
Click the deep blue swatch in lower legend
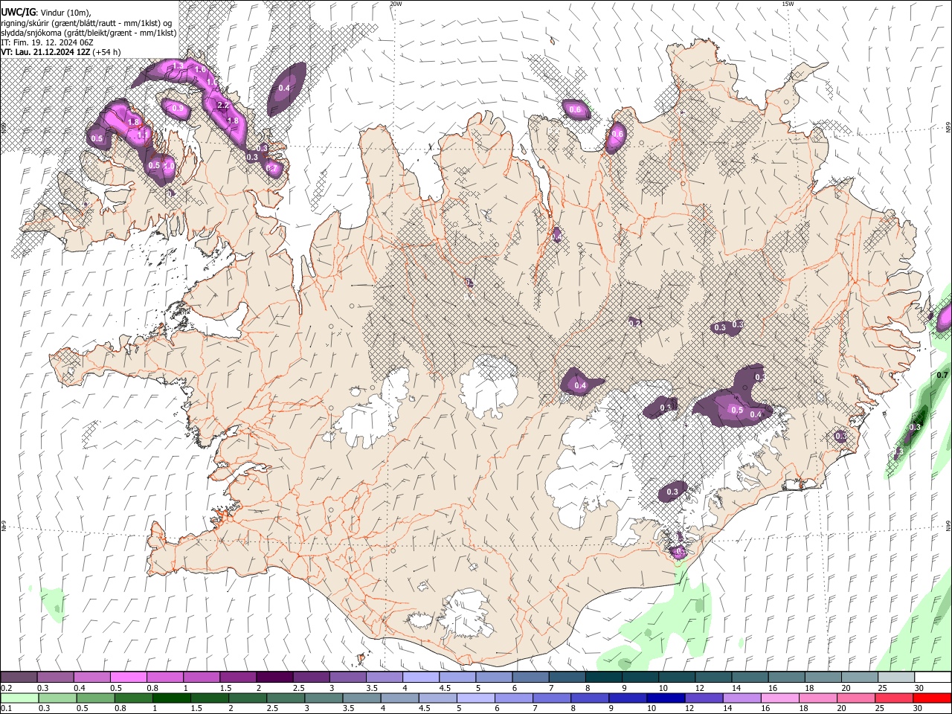click(665, 698)
